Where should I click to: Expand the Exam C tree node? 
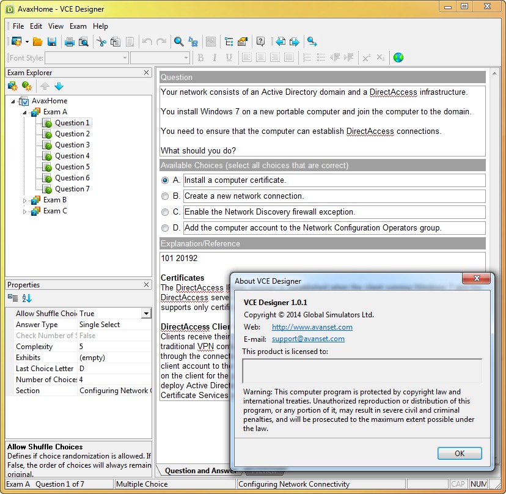[24, 212]
